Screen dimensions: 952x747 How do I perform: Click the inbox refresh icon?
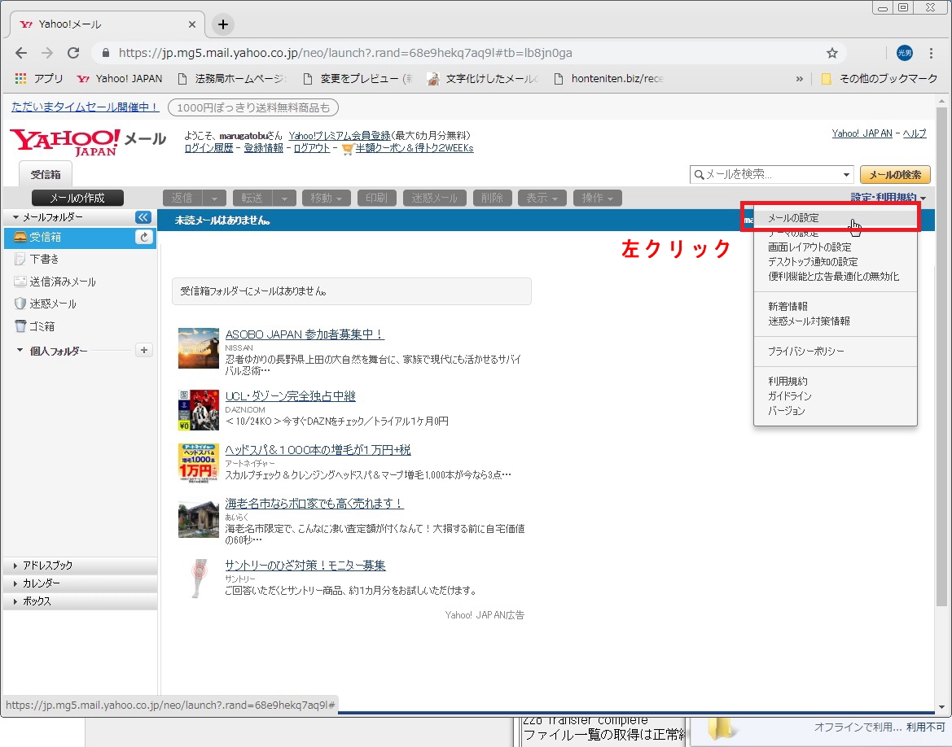click(x=144, y=237)
